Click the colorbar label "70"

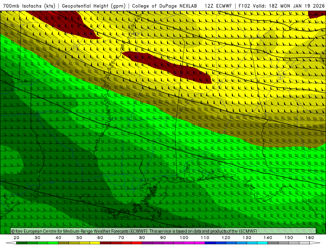121,238
